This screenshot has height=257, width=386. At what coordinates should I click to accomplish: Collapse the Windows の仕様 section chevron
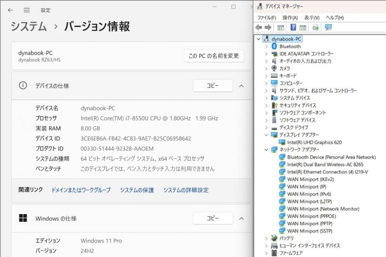tap(242, 218)
